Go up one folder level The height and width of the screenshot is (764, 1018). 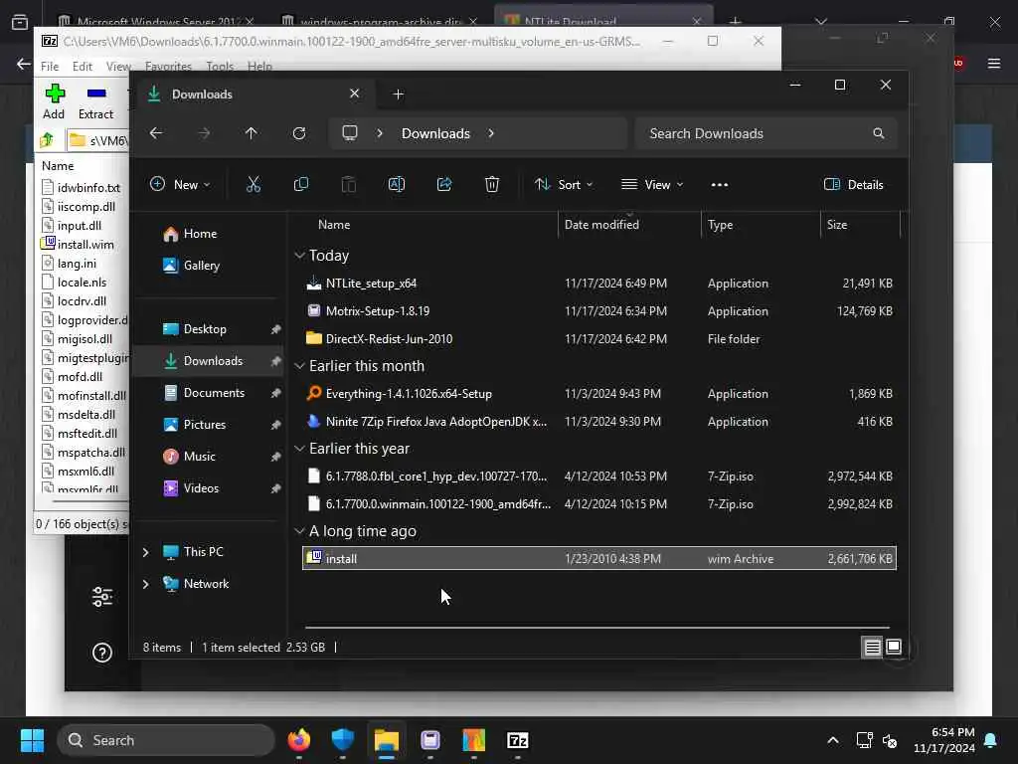point(252,133)
